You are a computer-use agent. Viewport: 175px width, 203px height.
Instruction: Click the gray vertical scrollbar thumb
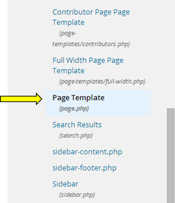(171, 156)
